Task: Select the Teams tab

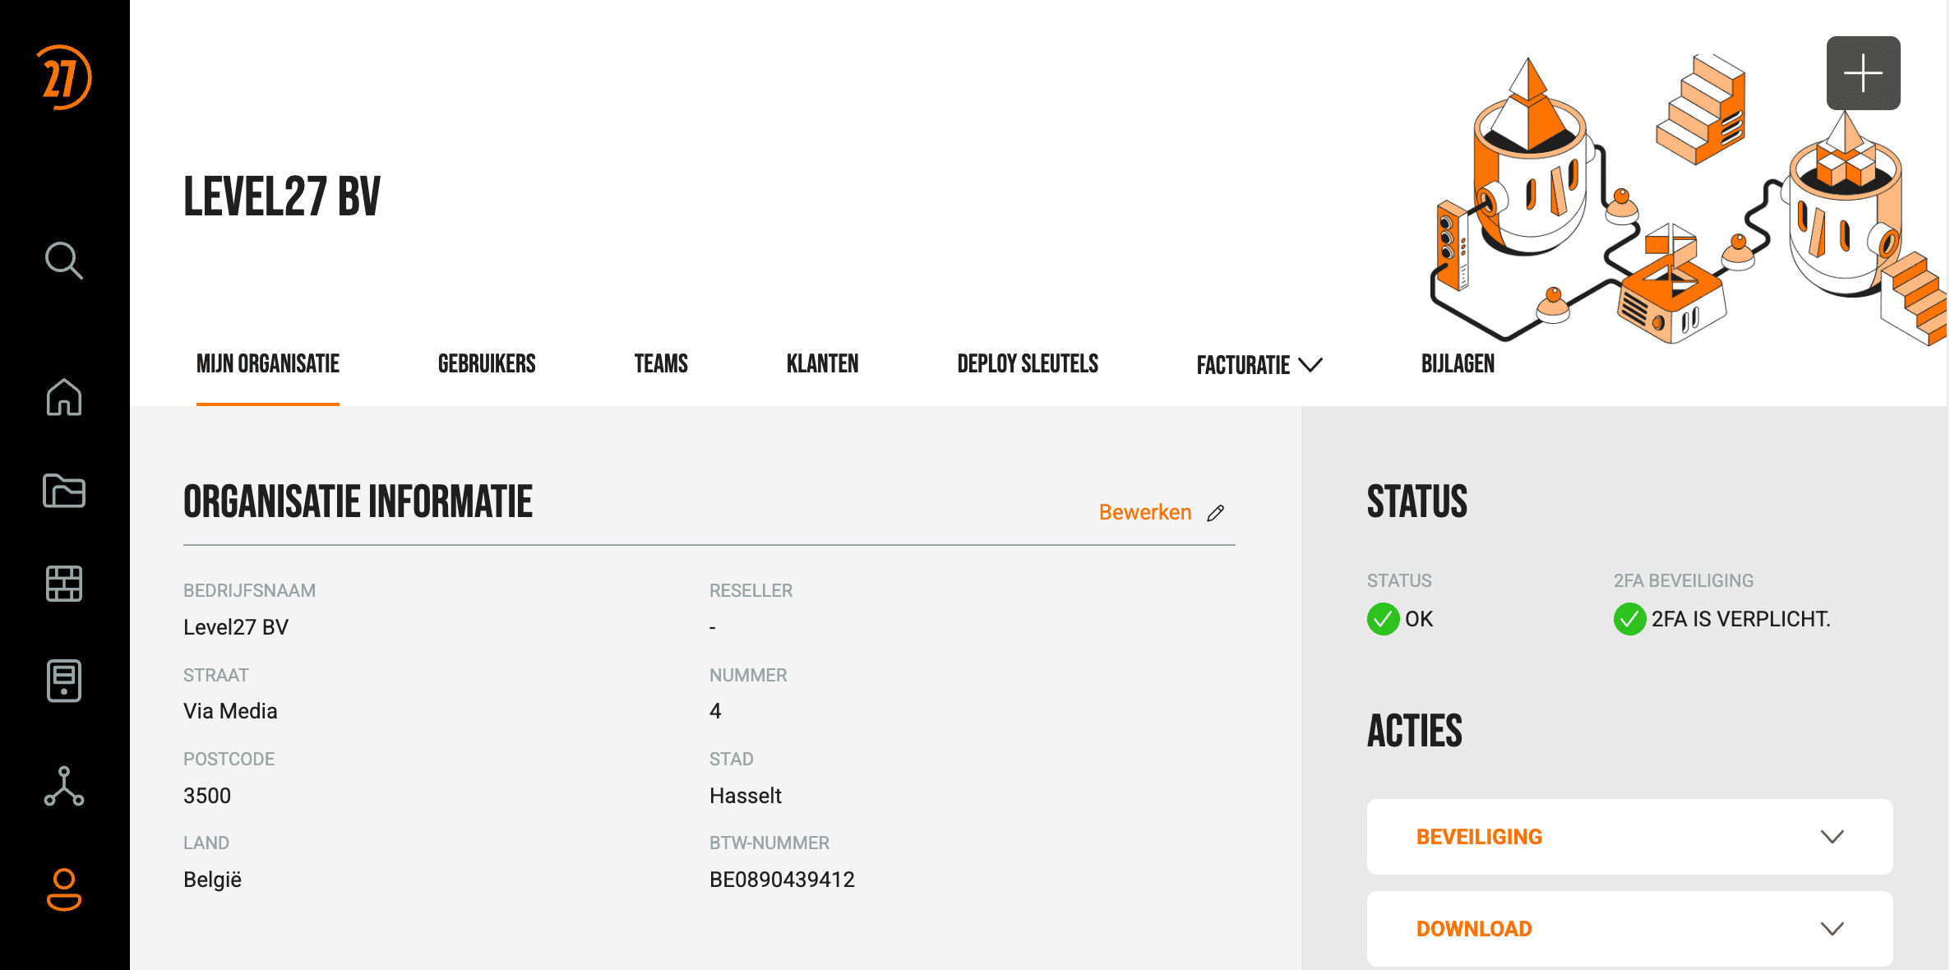Action: point(661,364)
